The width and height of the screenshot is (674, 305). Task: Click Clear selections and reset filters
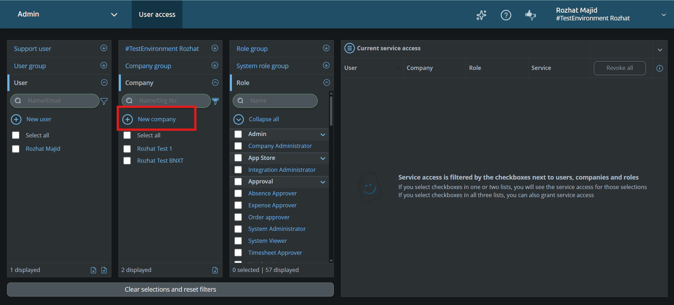tap(170, 290)
